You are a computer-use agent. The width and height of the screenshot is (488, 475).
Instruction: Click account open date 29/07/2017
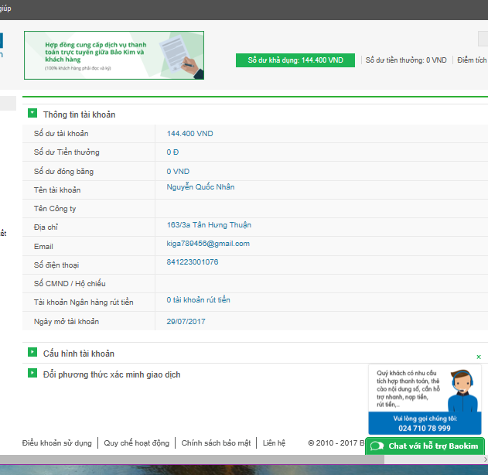pyautogui.click(x=186, y=322)
